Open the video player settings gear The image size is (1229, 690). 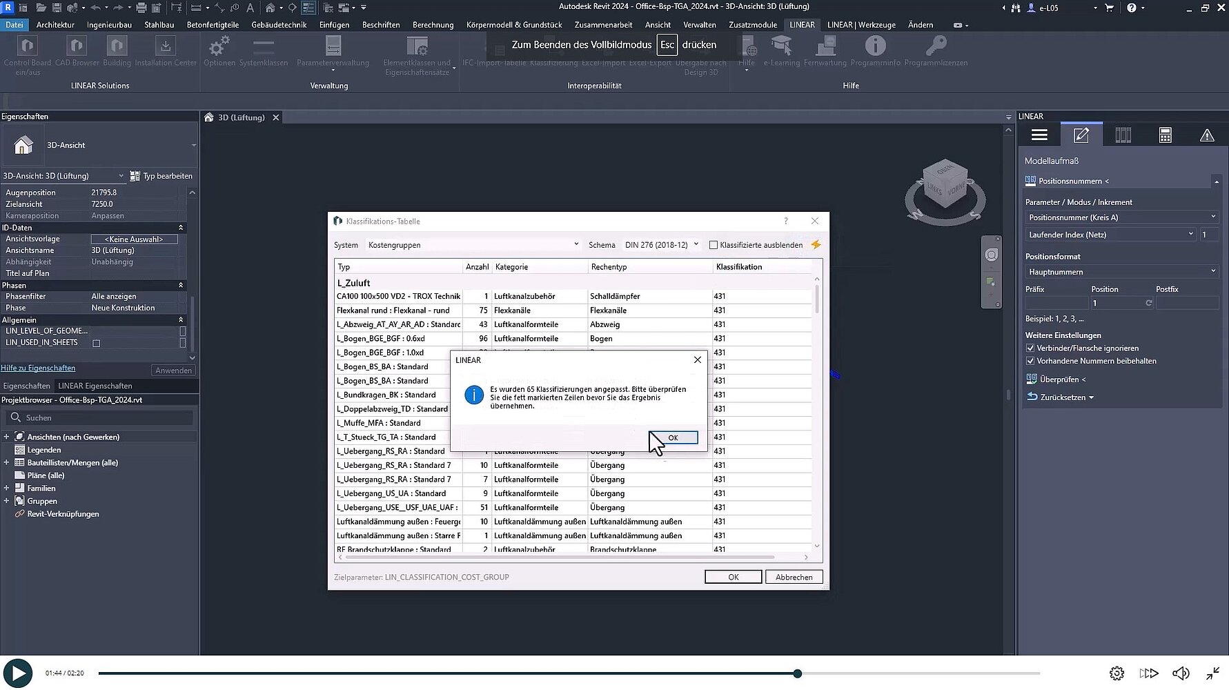(x=1117, y=673)
